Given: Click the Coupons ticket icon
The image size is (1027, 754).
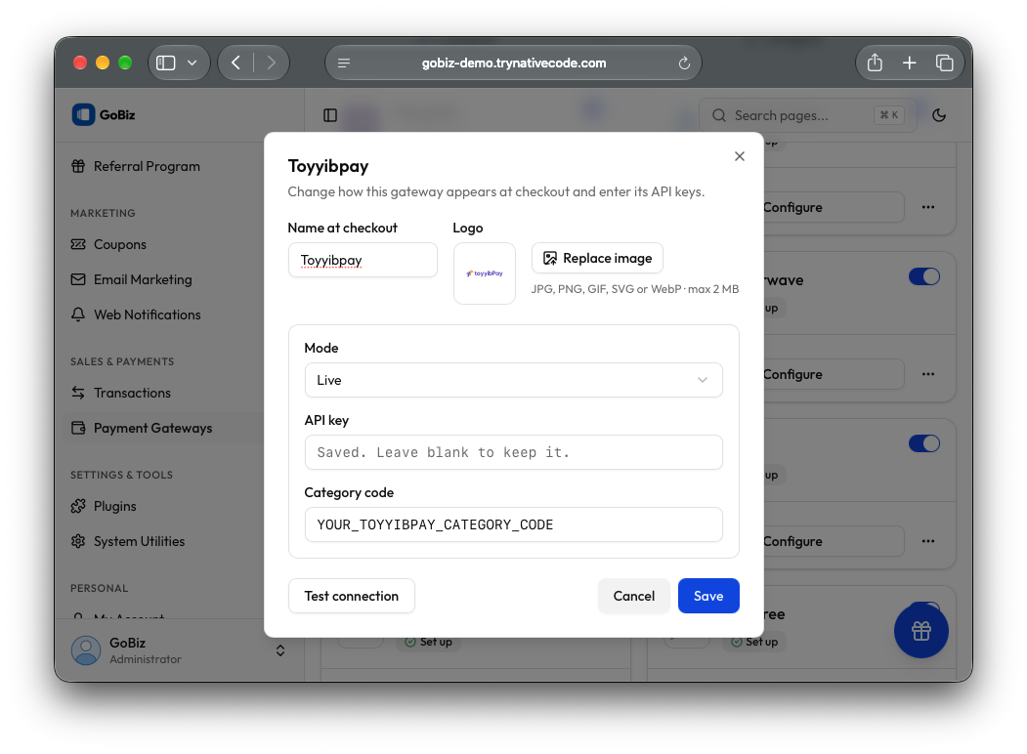Looking at the screenshot, I should point(78,244).
